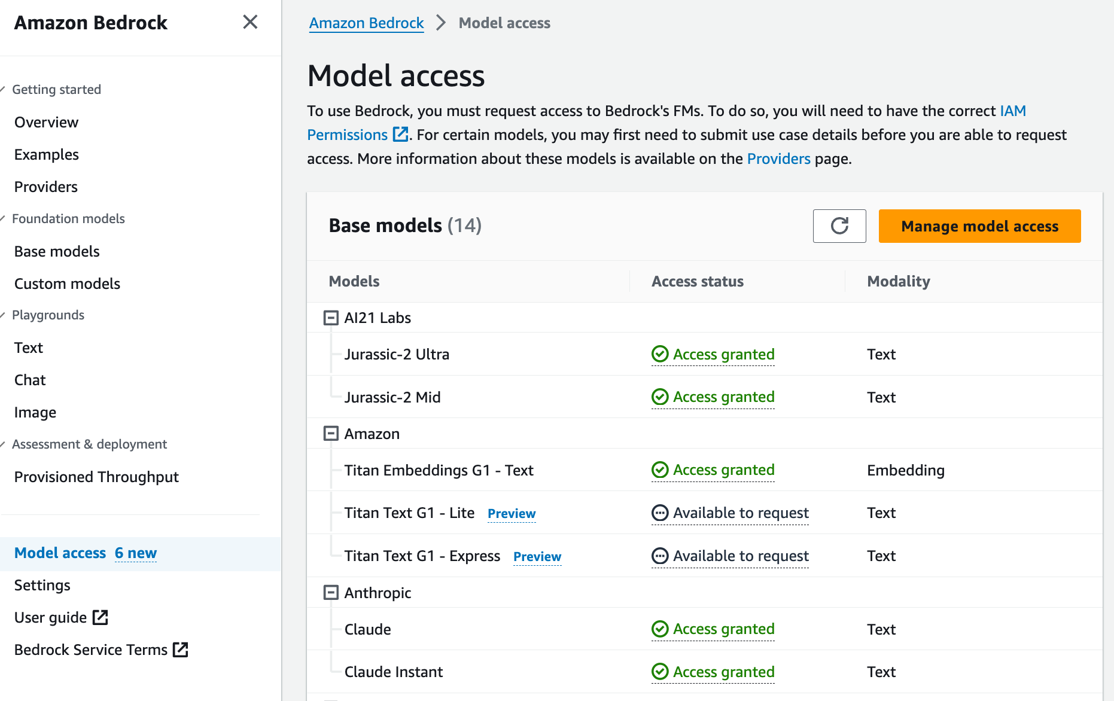Collapse the Amazon model group
Screen dimensions: 1114x701
click(x=330, y=433)
